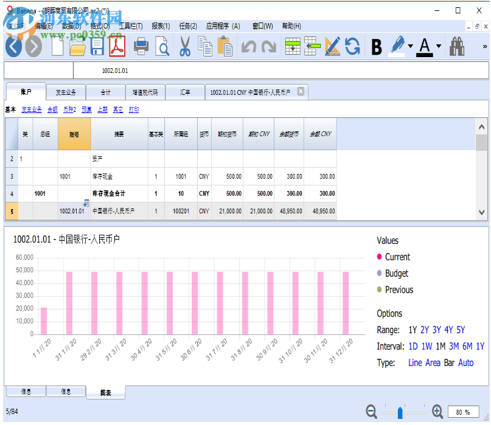Set chart range to 2Y
The height and width of the screenshot is (425, 491).
(x=423, y=329)
